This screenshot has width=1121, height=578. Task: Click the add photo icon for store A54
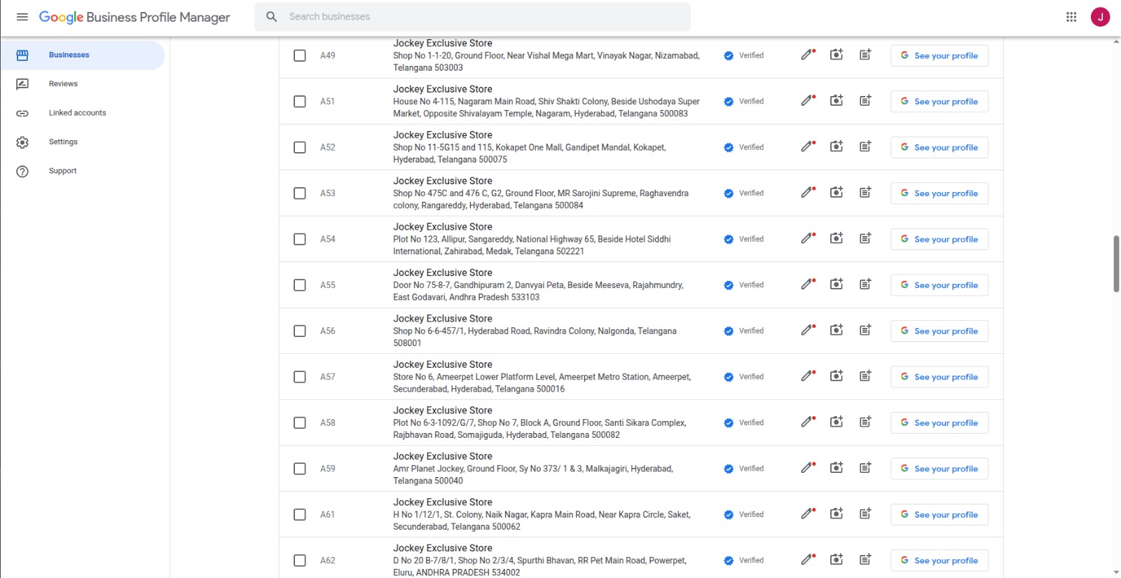click(837, 238)
